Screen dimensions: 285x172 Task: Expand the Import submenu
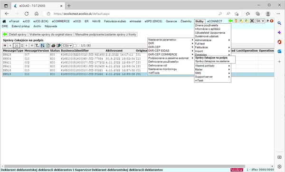(212, 51)
